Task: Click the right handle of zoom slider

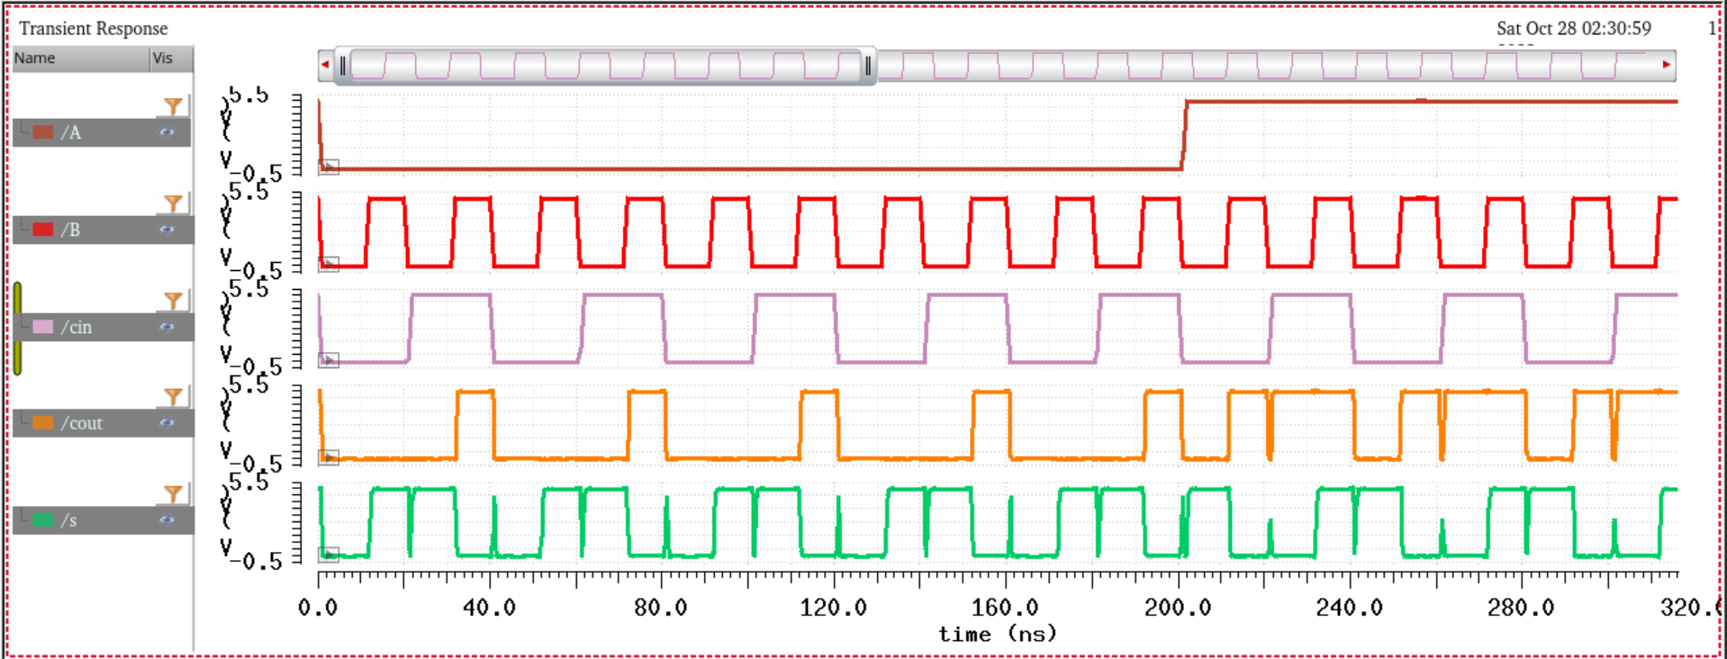Action: pos(868,66)
